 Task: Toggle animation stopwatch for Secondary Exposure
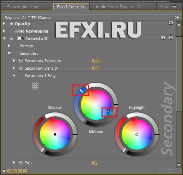(21, 61)
